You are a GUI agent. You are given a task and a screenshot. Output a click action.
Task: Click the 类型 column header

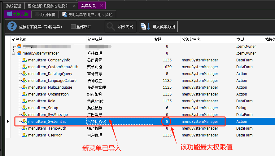[x=249, y=39]
